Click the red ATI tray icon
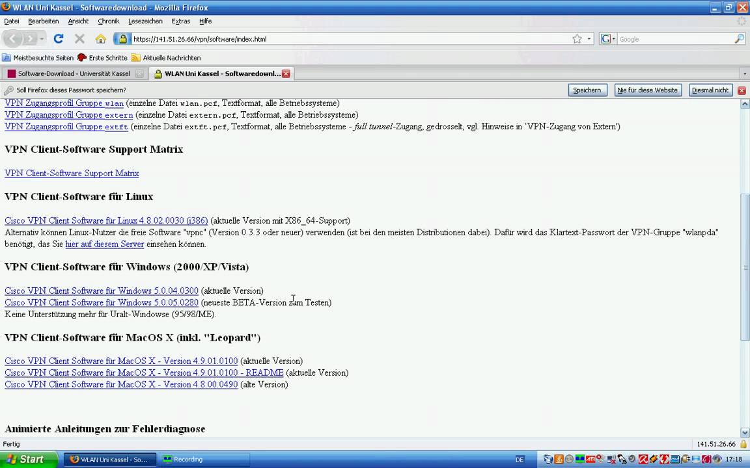750x468 pixels. pyautogui.click(x=590, y=460)
